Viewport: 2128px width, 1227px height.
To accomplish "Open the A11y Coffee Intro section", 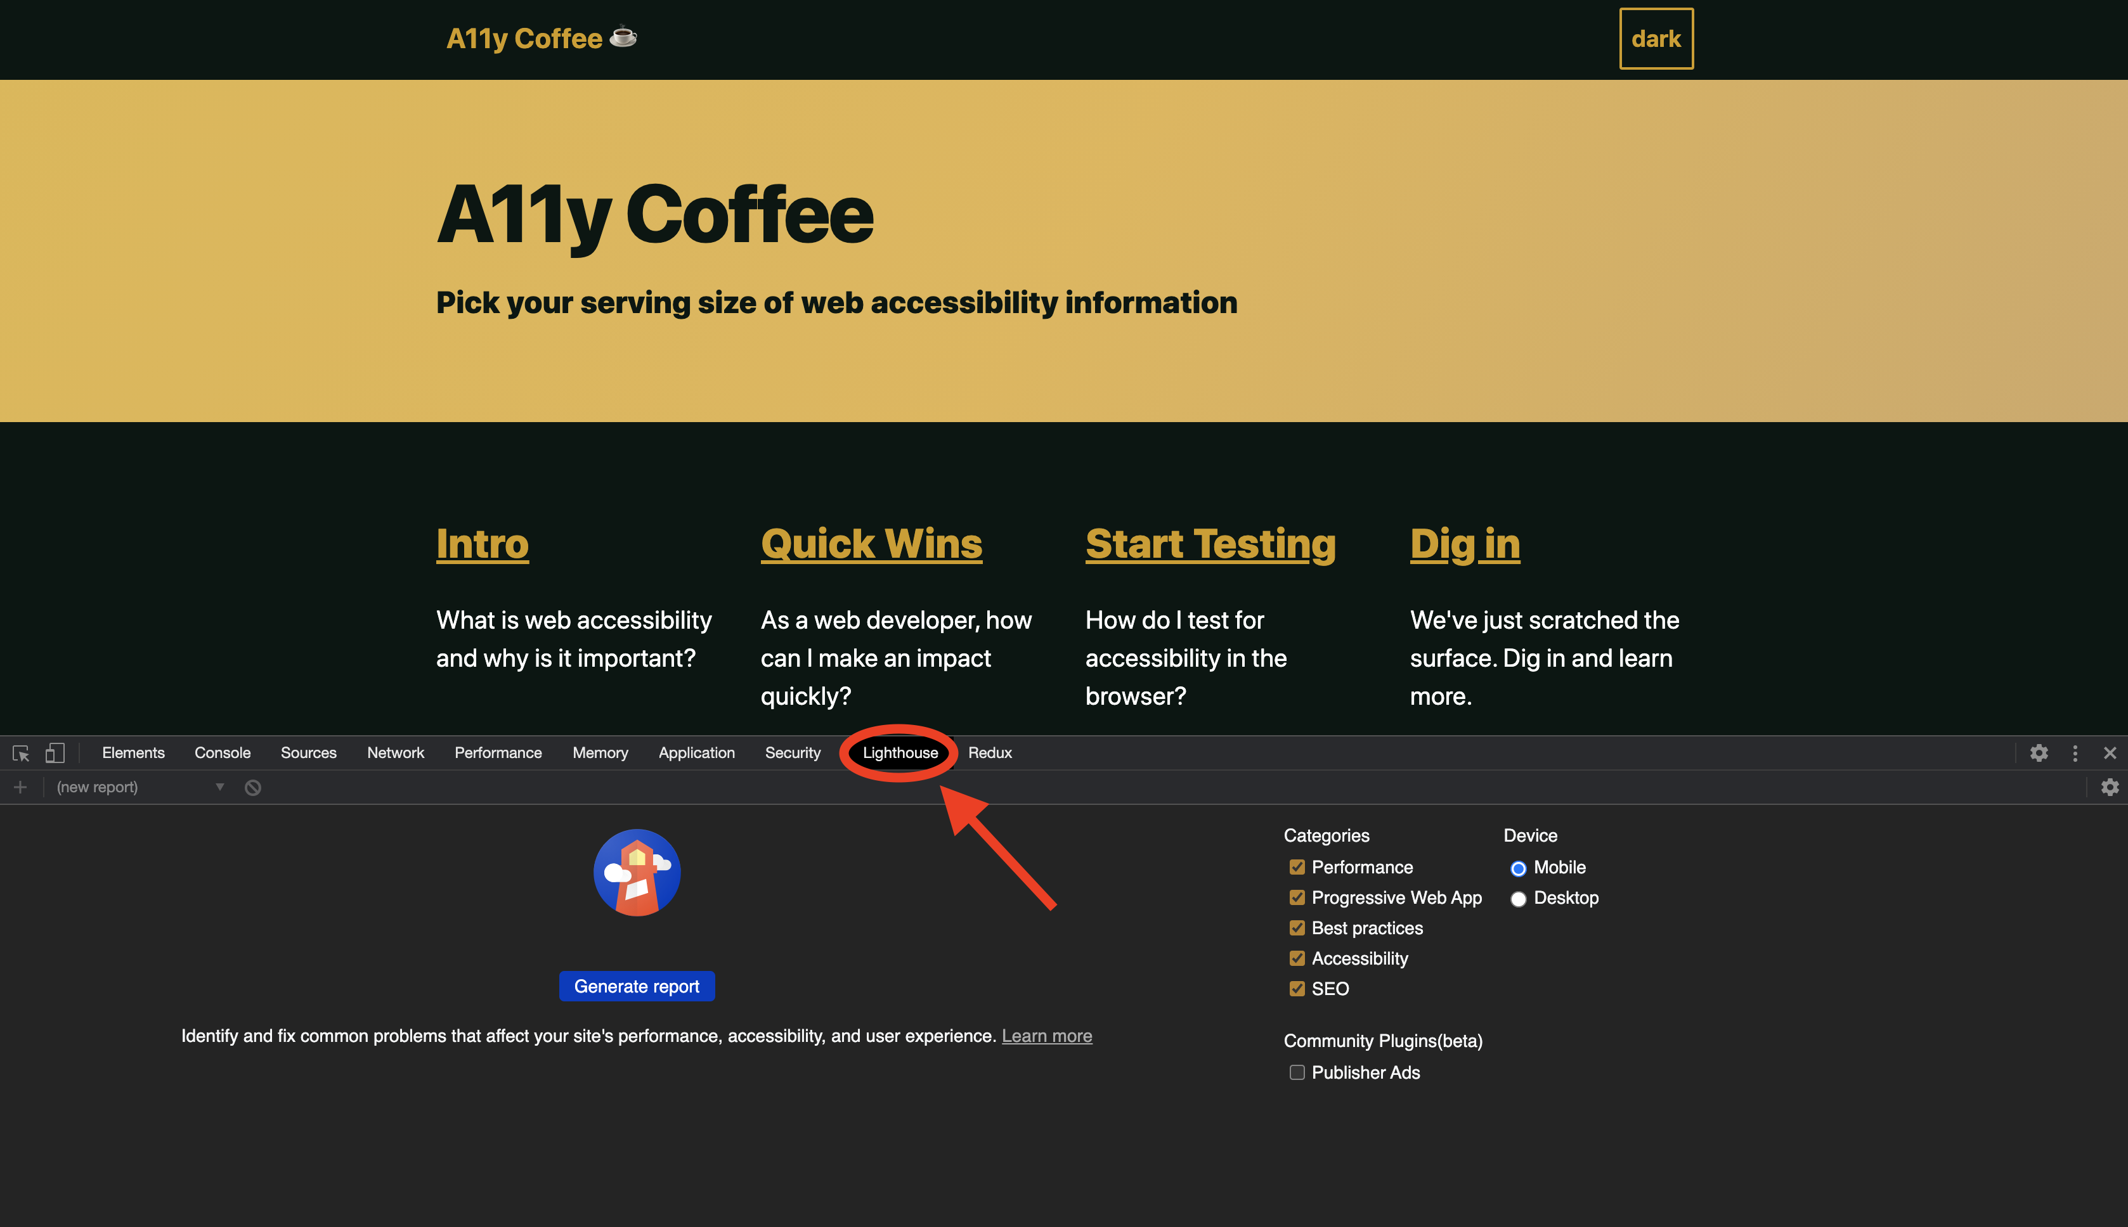I will [x=483, y=542].
